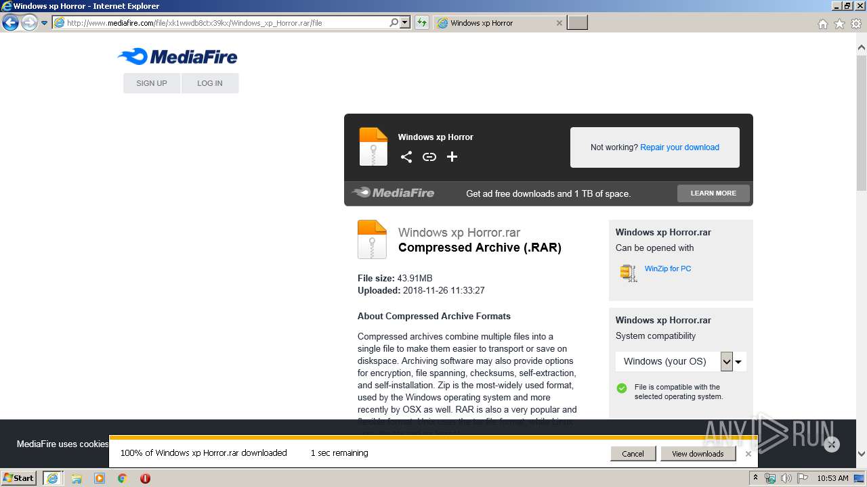
Task: Click the WinZip icon
Action: tap(629, 273)
